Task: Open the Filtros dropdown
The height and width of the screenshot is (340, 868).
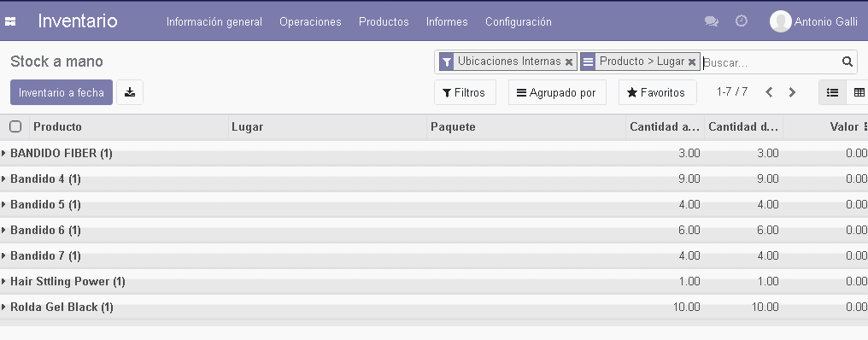Action: coord(465,92)
